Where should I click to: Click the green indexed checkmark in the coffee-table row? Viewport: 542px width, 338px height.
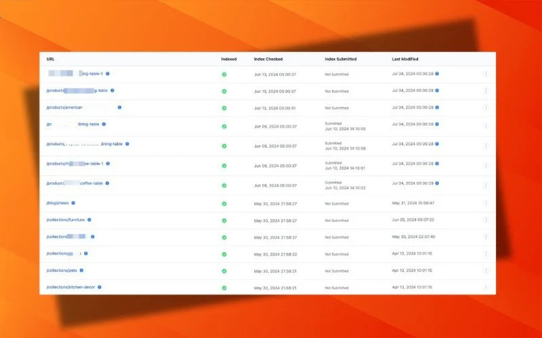click(224, 185)
